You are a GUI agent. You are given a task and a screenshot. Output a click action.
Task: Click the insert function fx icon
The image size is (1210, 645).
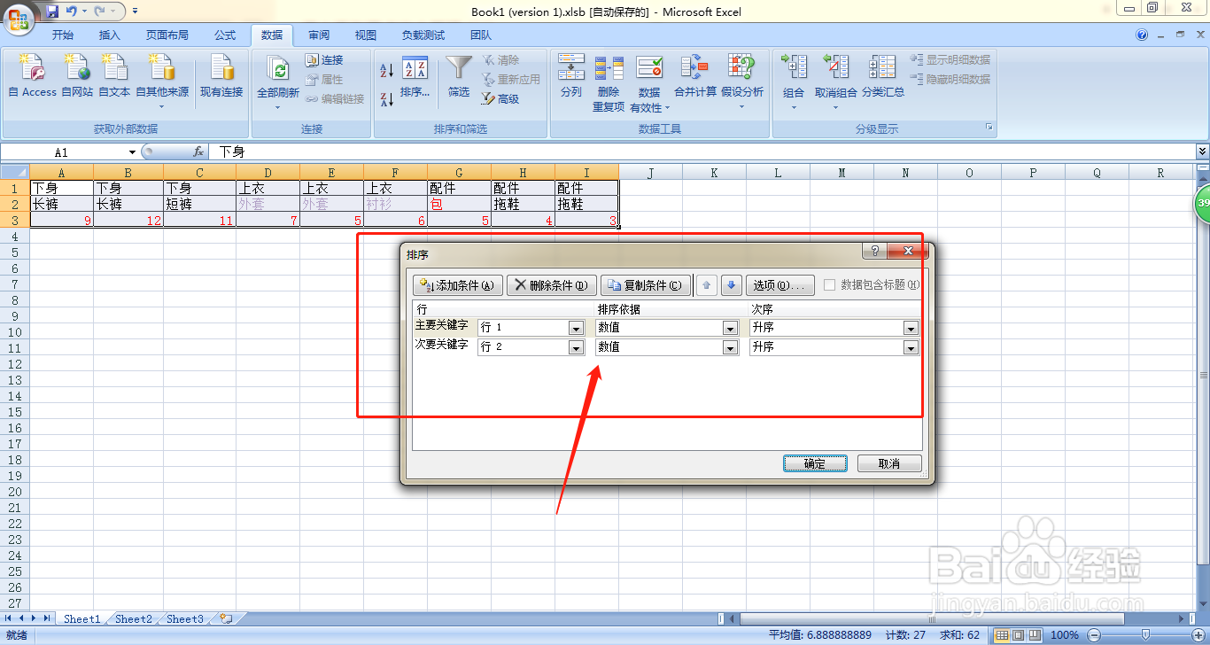198,152
